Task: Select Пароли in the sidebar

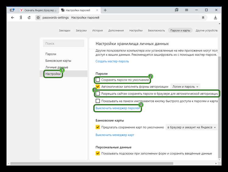Action: click(x=51, y=54)
